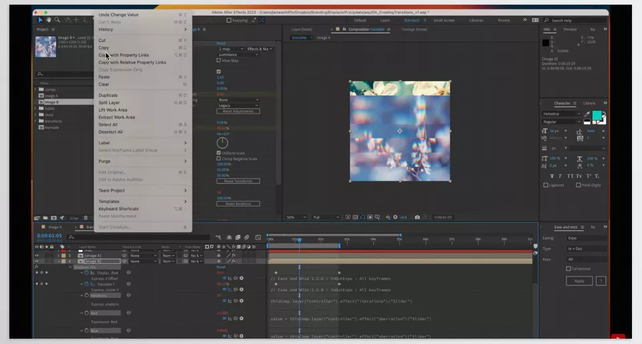The width and height of the screenshot is (642, 344).
Task: Apply Superscript in Character panel
Action: tap(588, 176)
